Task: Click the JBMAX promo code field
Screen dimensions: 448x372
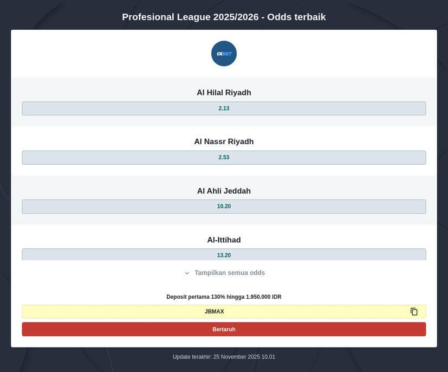Action: [x=214, y=311]
